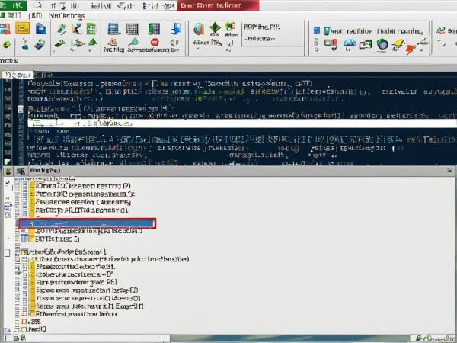Viewport: 457px width, 343px height.
Task: Click the green gem icon in ribbon
Action: point(6,45)
